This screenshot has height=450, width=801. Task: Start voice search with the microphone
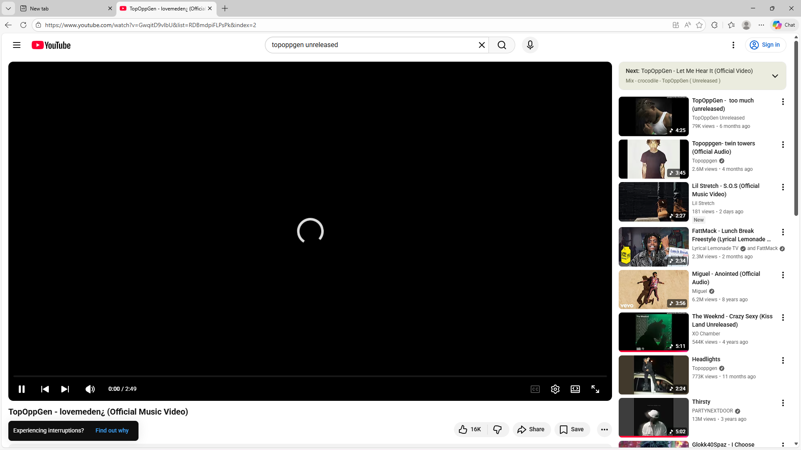[x=530, y=45]
